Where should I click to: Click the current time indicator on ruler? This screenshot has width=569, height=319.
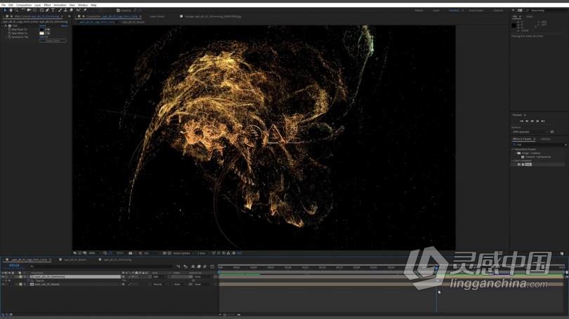pyautogui.click(x=436, y=268)
